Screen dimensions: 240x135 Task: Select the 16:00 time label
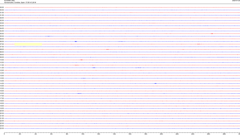[2, 91]
